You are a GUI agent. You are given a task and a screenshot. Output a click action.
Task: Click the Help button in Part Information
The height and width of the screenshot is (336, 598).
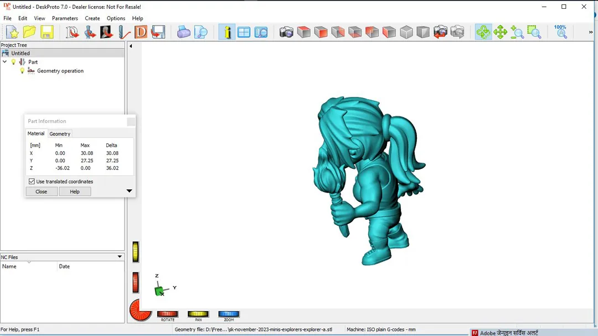tap(75, 192)
